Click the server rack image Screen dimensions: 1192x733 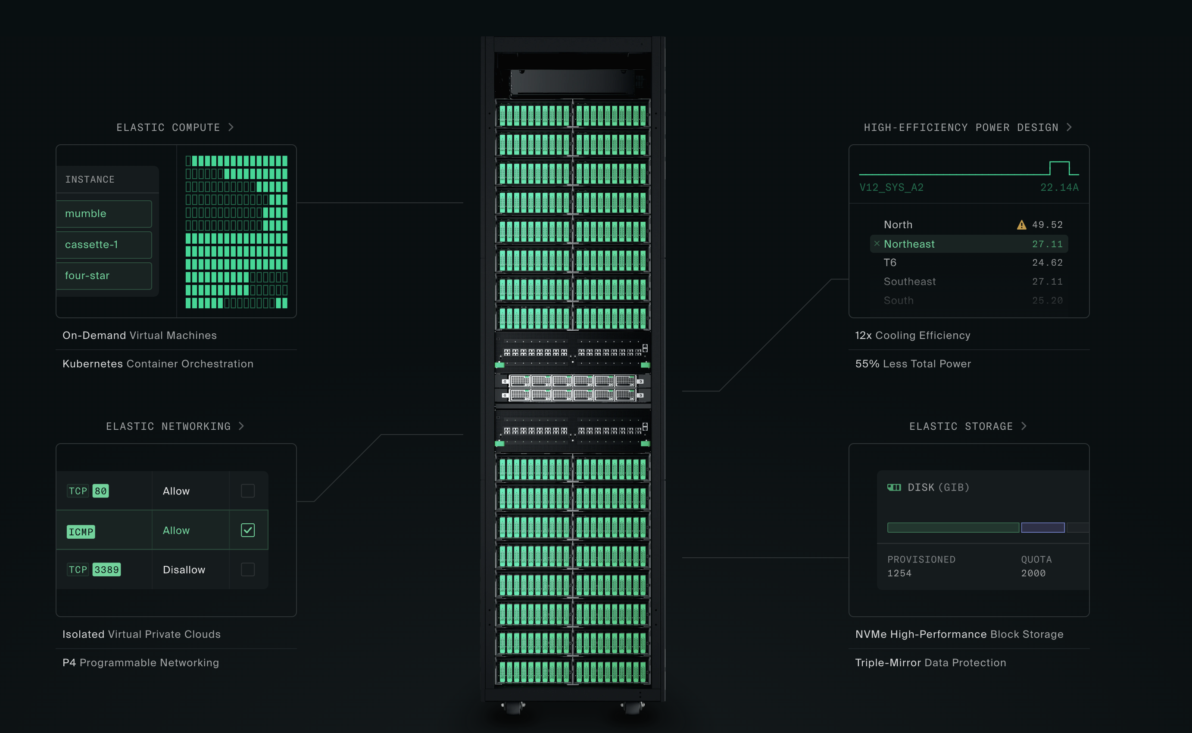[572, 369]
